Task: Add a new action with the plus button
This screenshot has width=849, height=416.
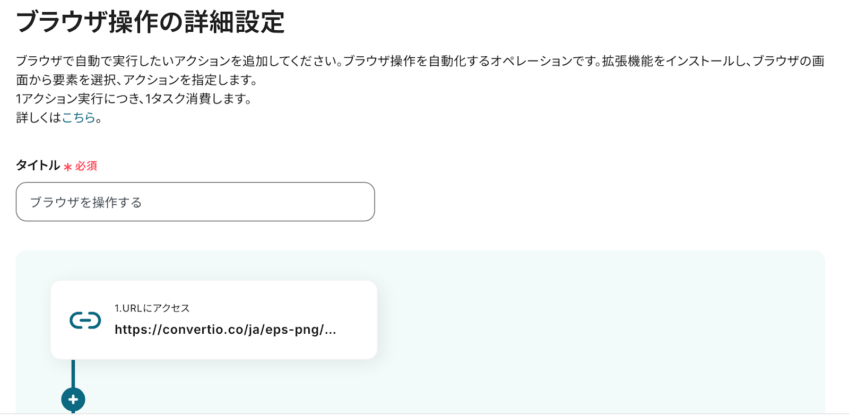Action: coord(73,400)
